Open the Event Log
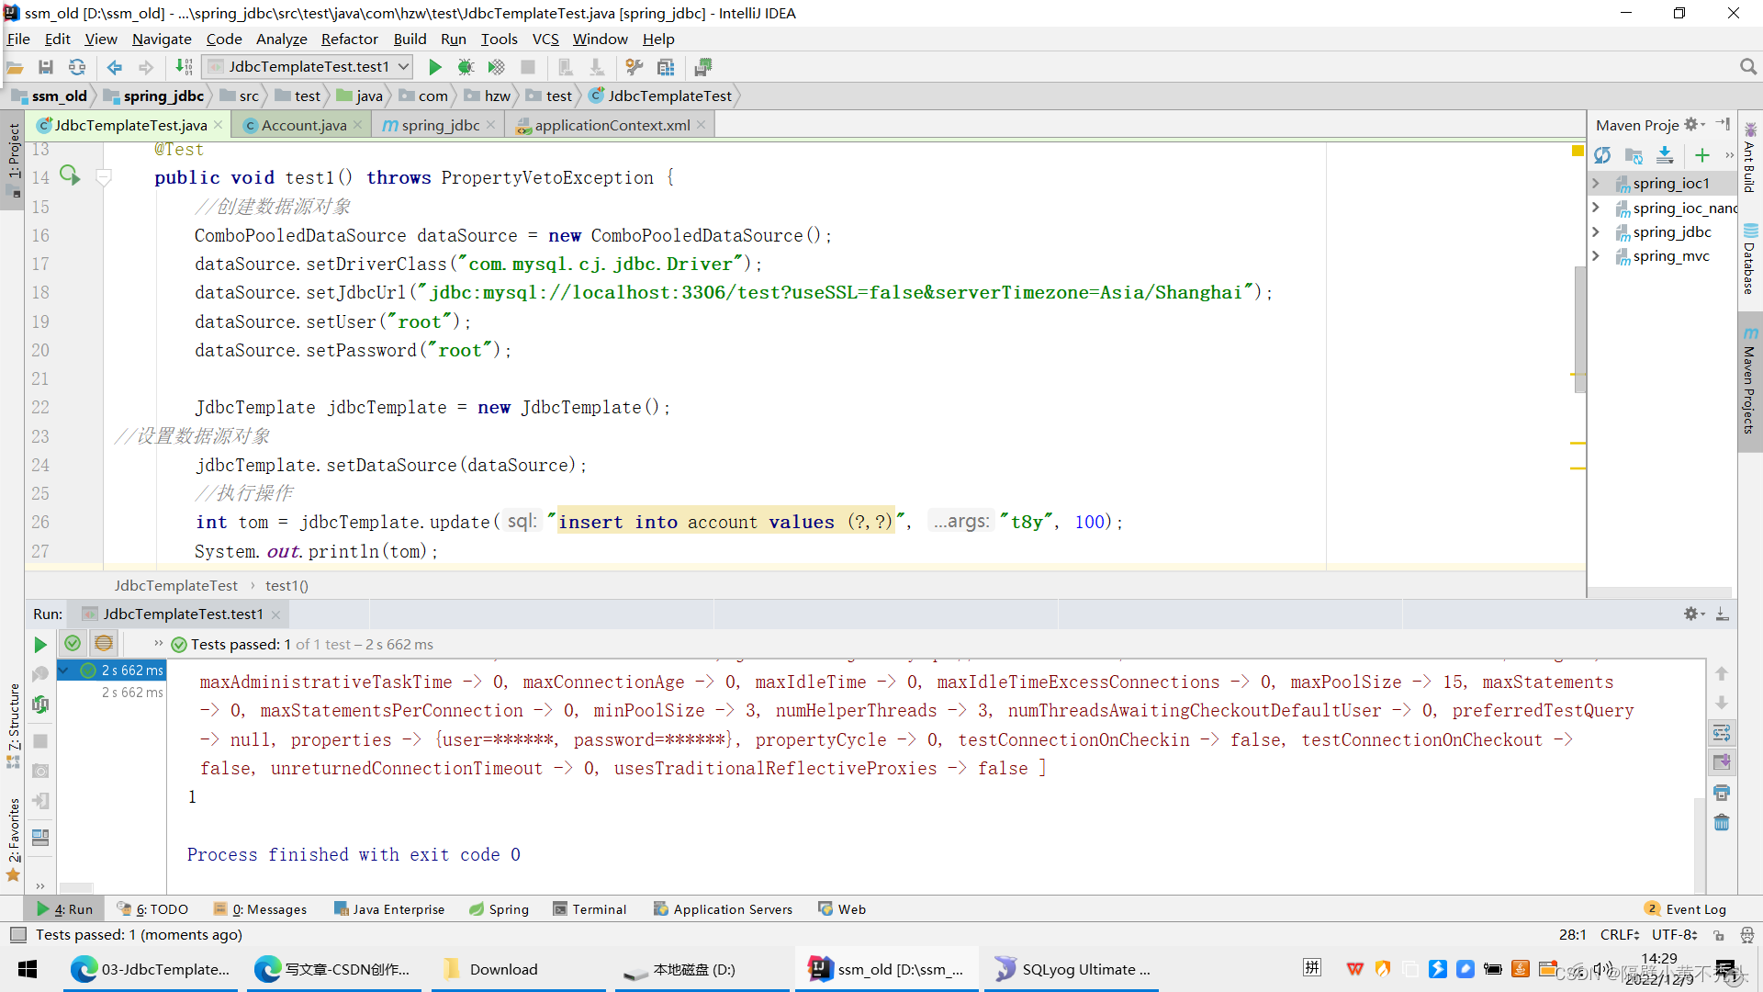This screenshot has height=992, width=1763. (x=1694, y=908)
